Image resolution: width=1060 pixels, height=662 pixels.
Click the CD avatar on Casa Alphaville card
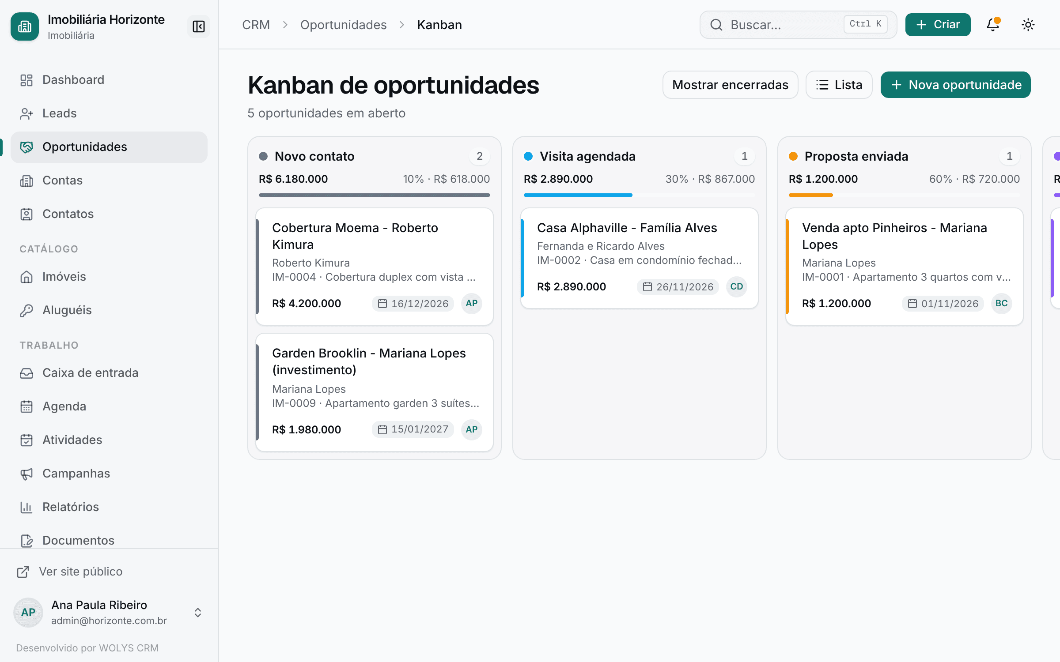737,287
